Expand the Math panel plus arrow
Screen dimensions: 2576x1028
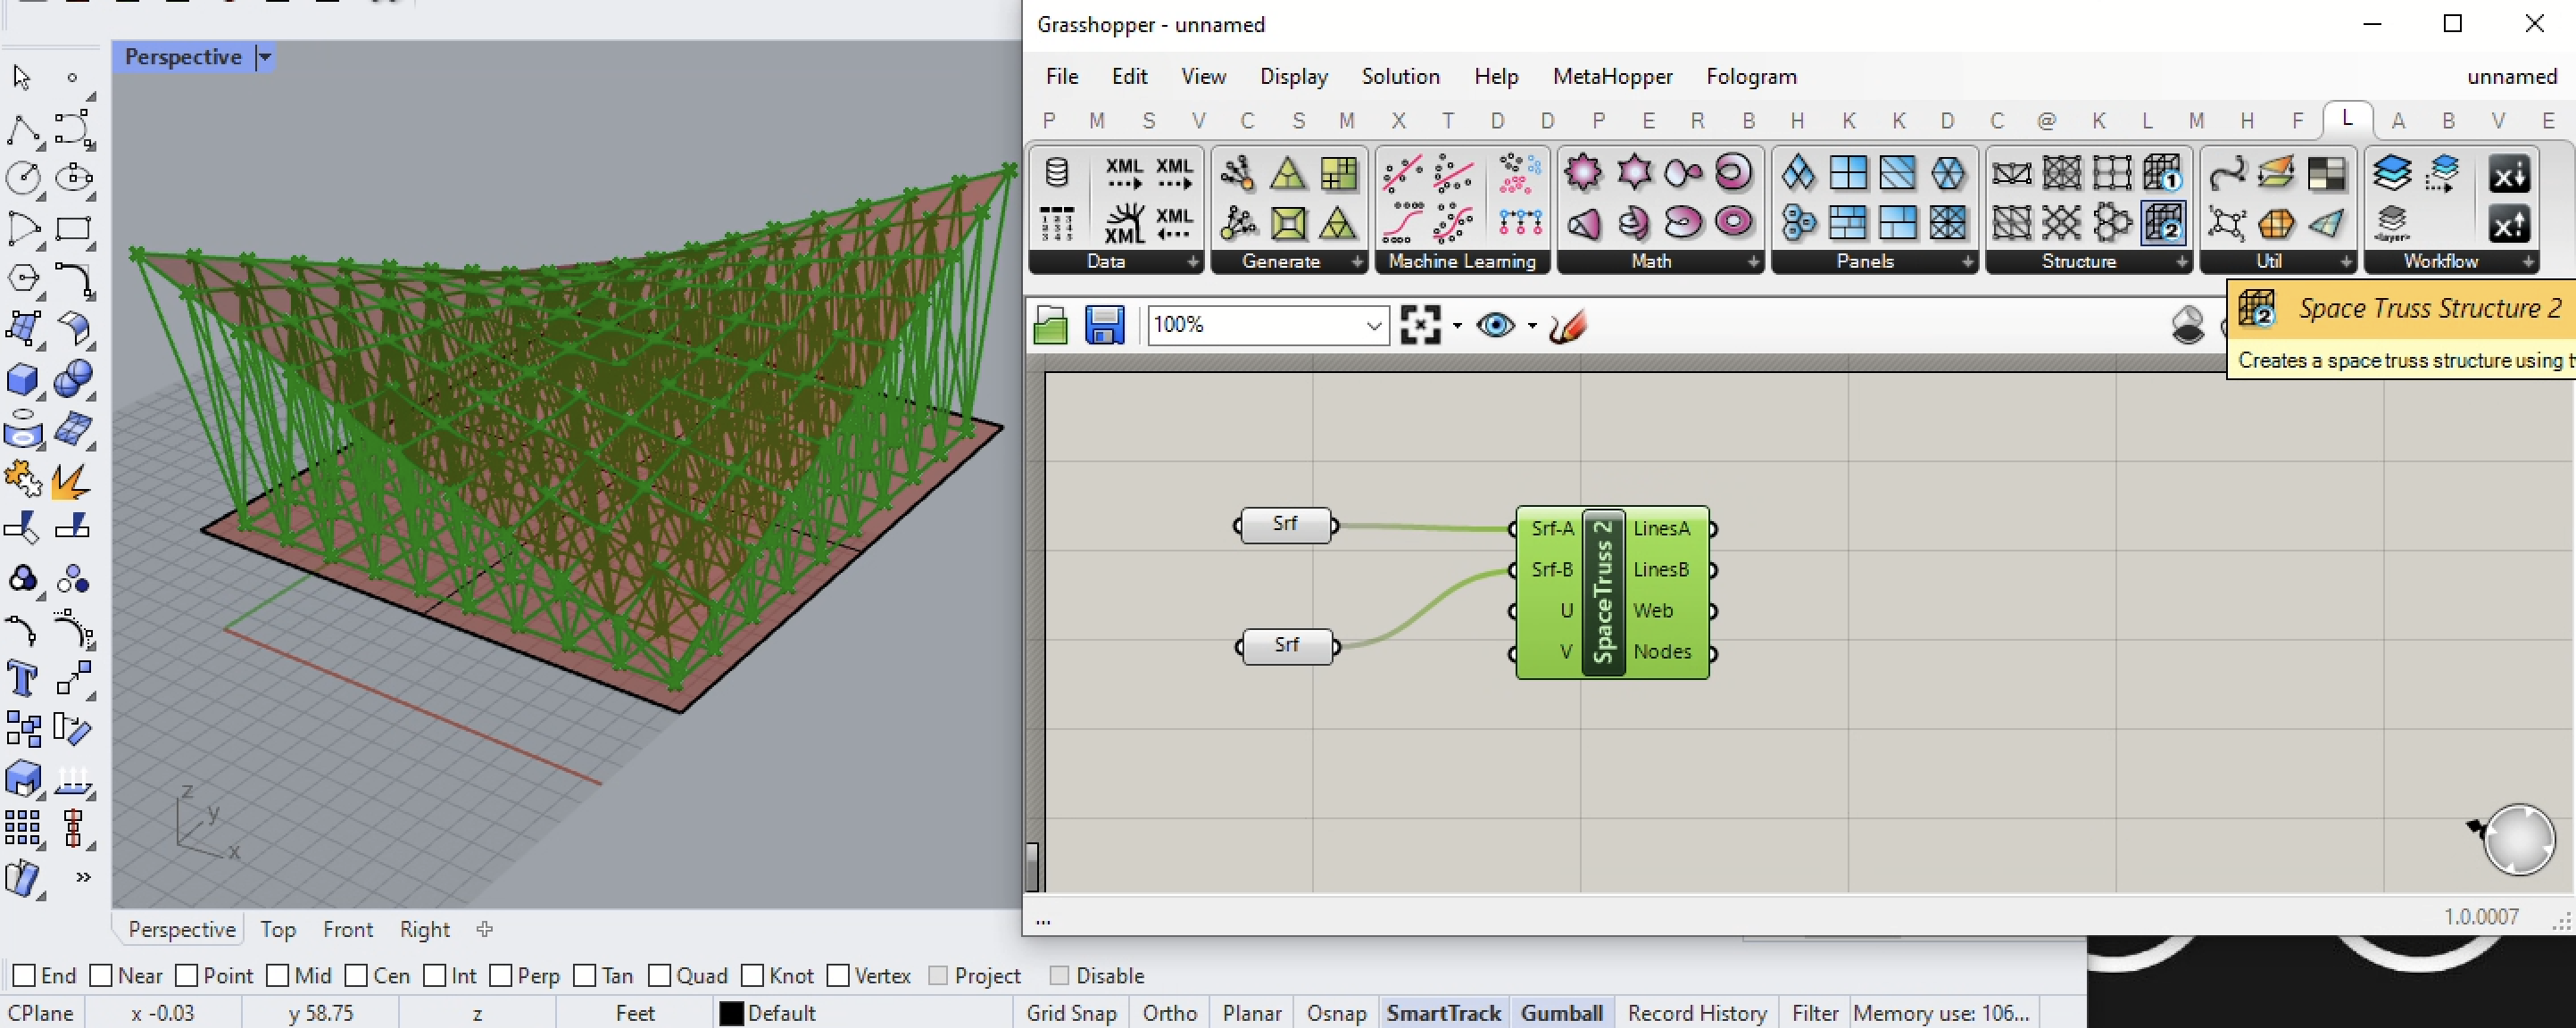point(1754,262)
